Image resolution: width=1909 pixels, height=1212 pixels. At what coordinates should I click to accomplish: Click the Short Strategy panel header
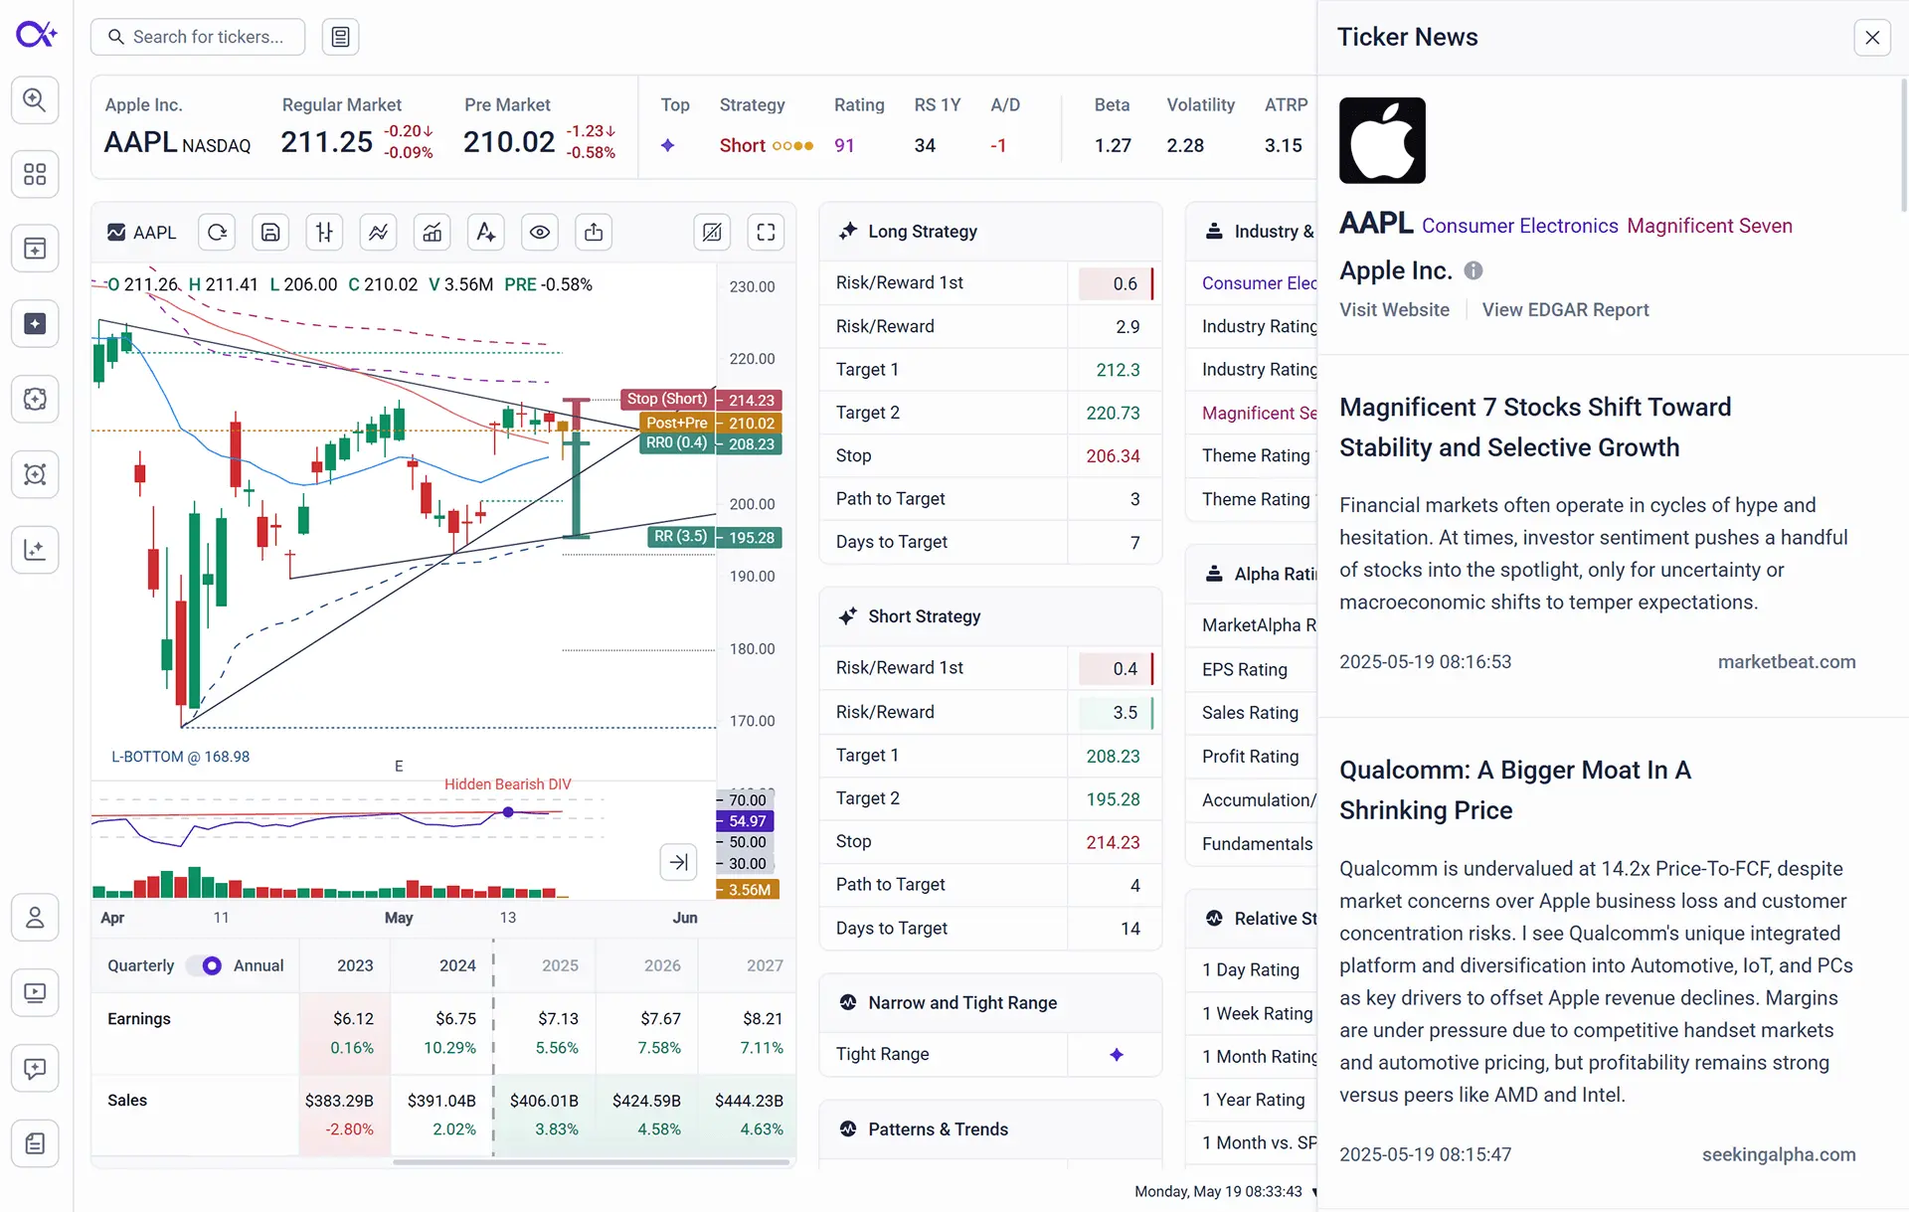(x=990, y=616)
